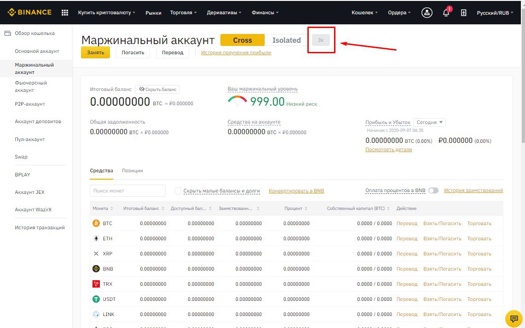This screenshot has height=328, width=525.
Task: Open Сегодня period dropdown
Action: coord(429,122)
